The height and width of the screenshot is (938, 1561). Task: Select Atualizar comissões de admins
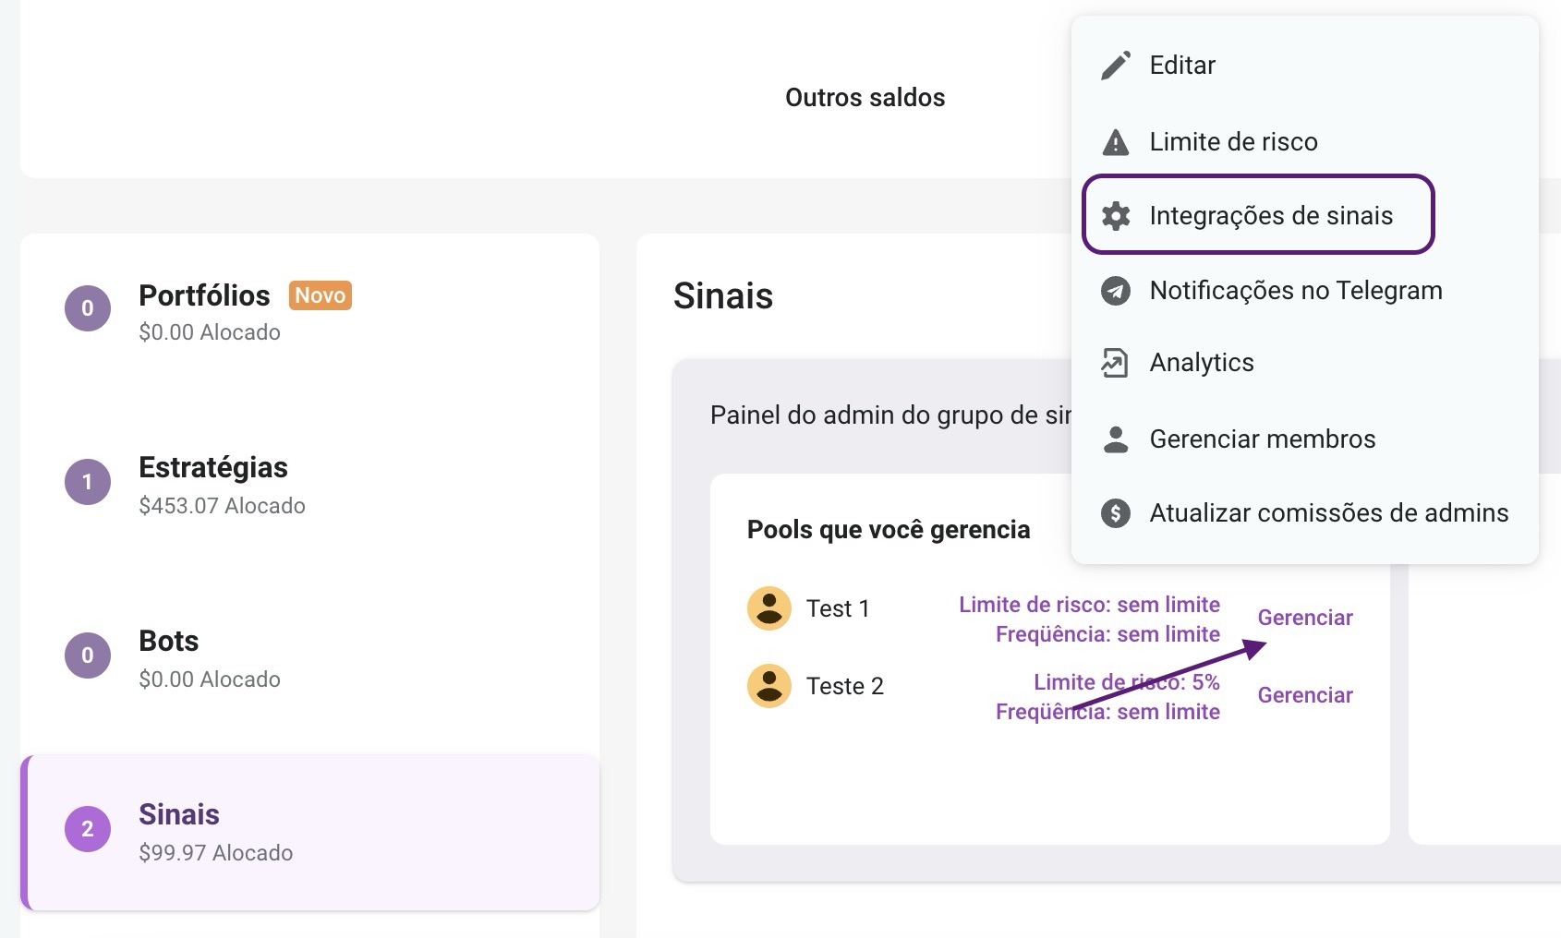tap(1304, 513)
